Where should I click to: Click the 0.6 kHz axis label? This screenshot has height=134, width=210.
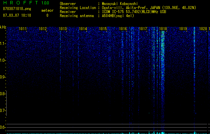pyautogui.click(x=3, y=127)
